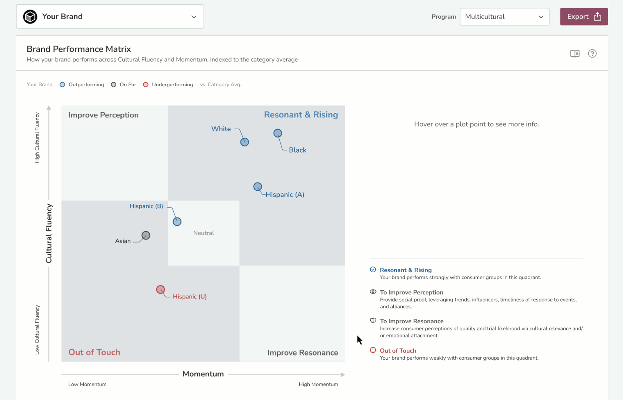Click the Underperforming legend circle

tap(146, 84)
